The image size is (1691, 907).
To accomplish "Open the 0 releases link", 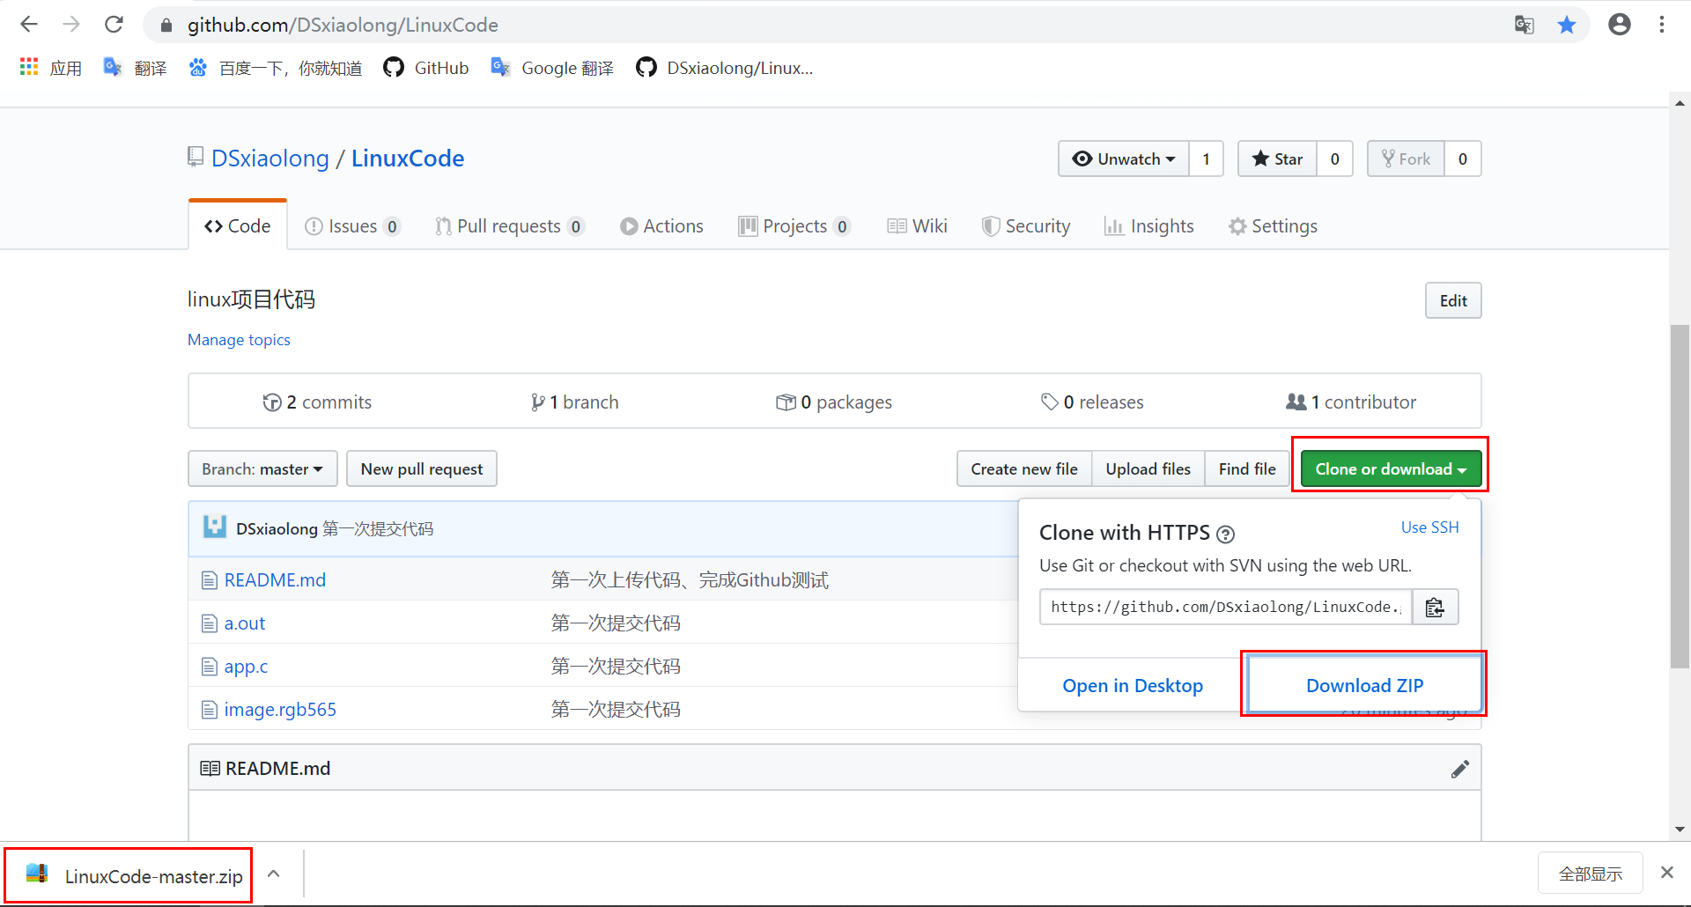I will coord(1092,402).
